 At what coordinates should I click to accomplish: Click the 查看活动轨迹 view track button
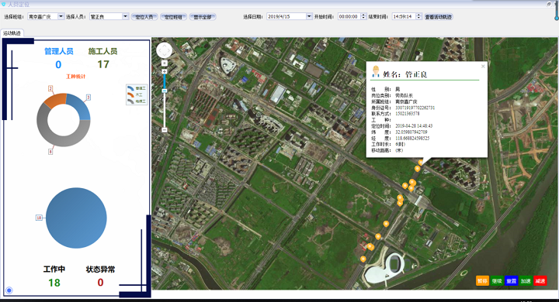(x=439, y=17)
